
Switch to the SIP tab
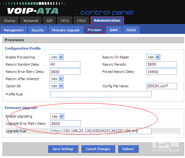point(49,21)
